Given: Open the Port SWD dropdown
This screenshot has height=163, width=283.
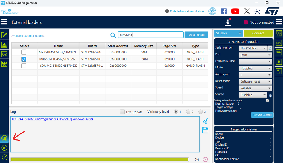Looking at the screenshot, I should pyautogui.click(x=256, y=55).
